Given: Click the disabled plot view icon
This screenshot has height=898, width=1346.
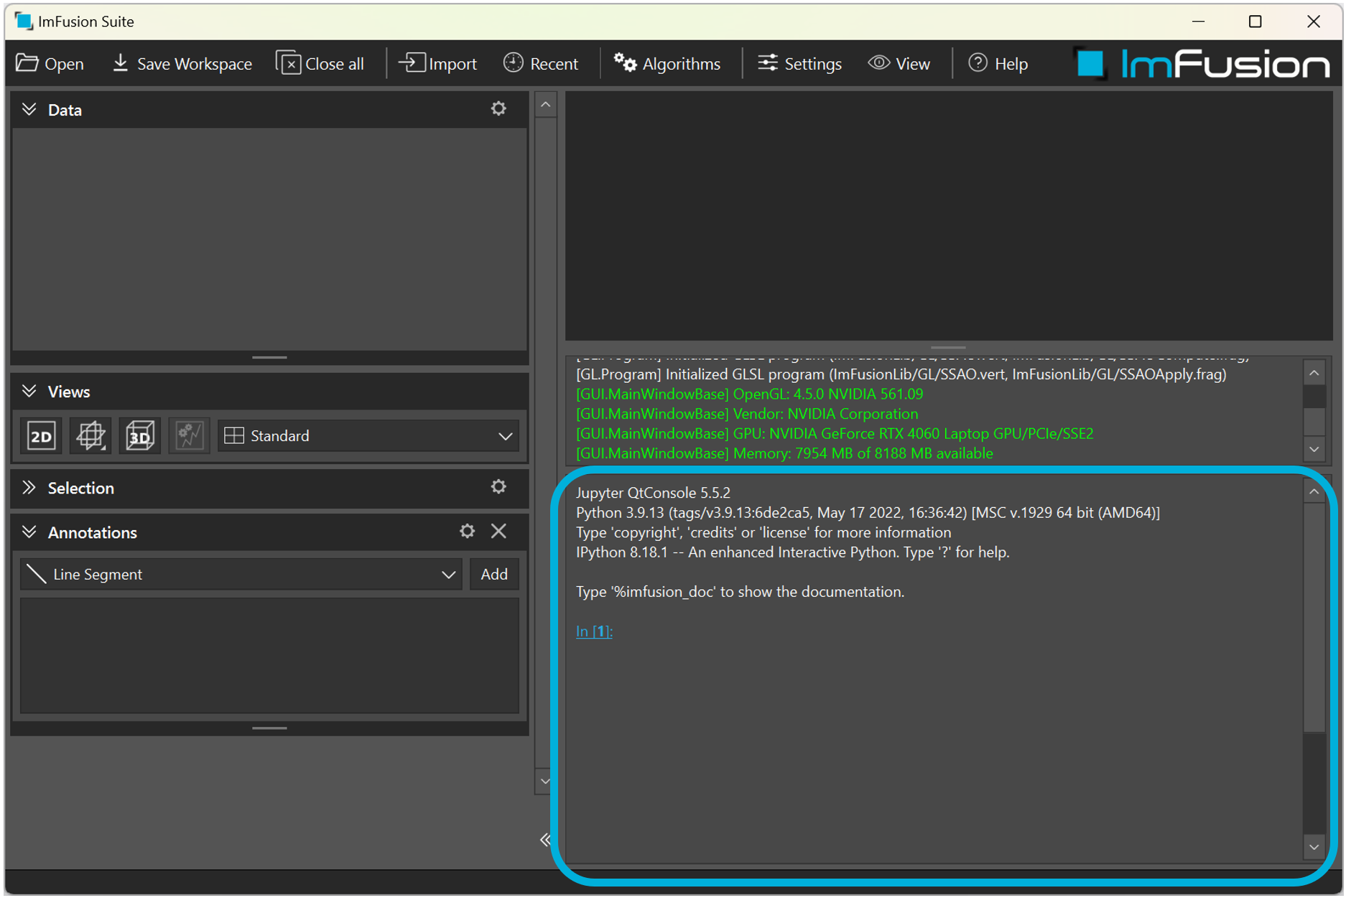Looking at the screenshot, I should coord(189,435).
